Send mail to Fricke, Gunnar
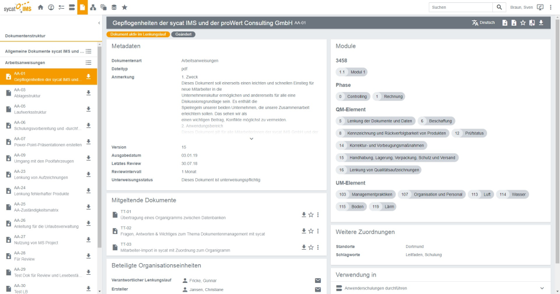The width and height of the screenshot is (560, 294). click(318, 281)
